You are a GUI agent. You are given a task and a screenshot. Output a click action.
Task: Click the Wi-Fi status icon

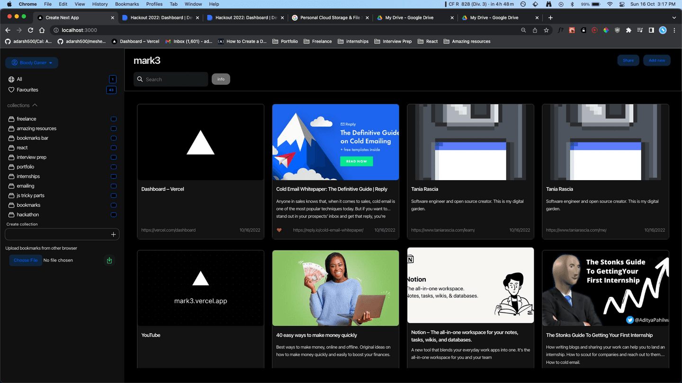pyautogui.click(x=610, y=4)
